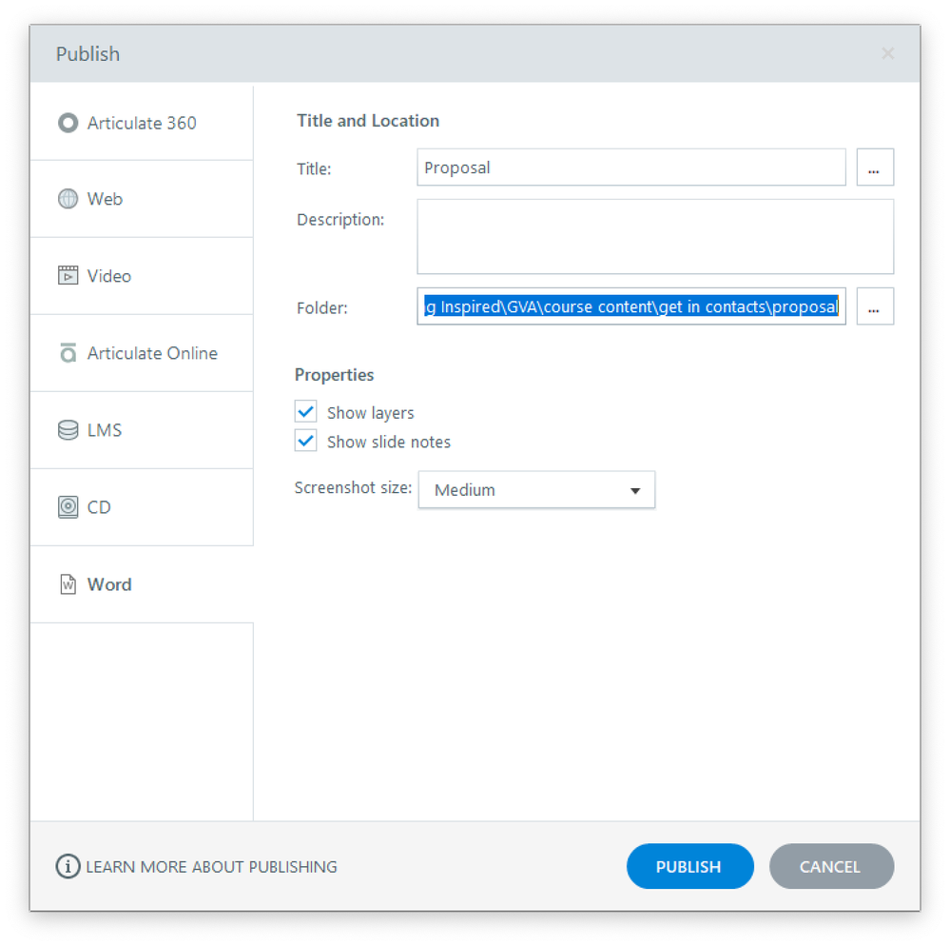Click the Web globe icon
Image resolution: width=950 pixels, height=946 pixels.
click(68, 199)
